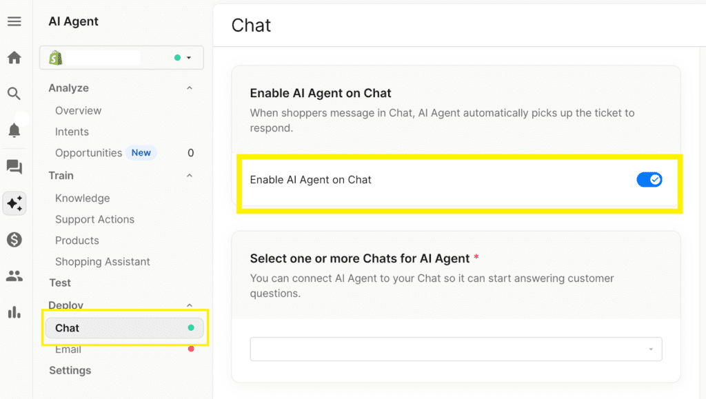Toggle off Enable AI Agent on Chat

[x=649, y=179]
